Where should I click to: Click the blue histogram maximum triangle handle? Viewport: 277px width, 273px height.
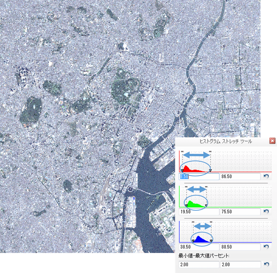[211, 241]
